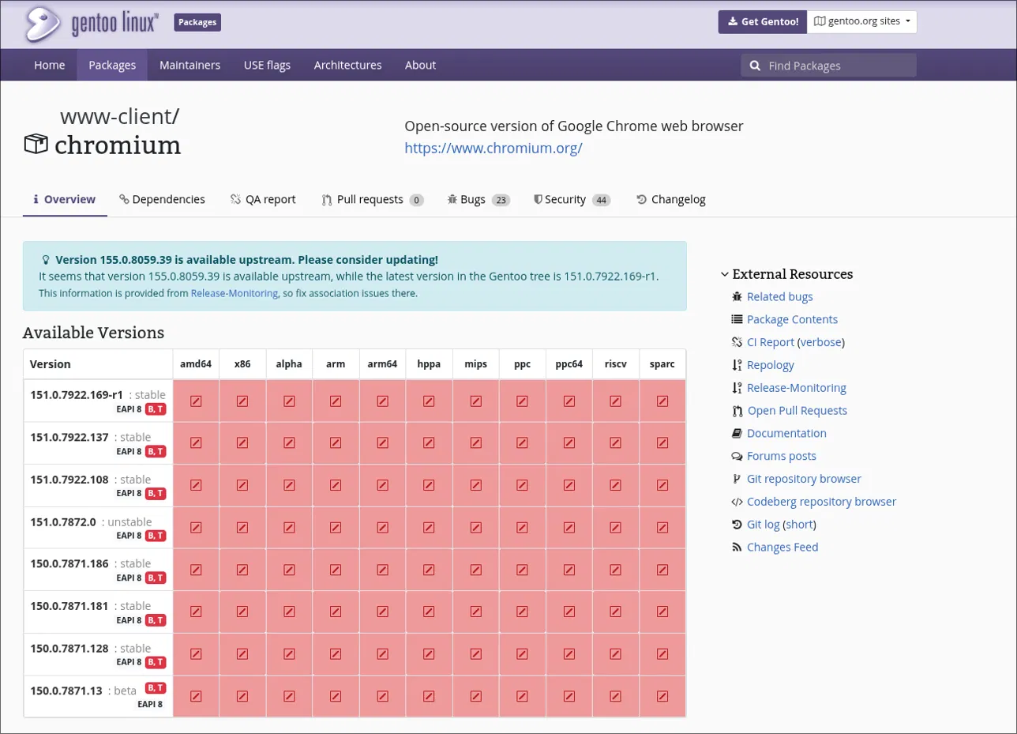Click sparc status box for 150.0.7871.13 beta
1017x734 pixels.
(x=662, y=696)
